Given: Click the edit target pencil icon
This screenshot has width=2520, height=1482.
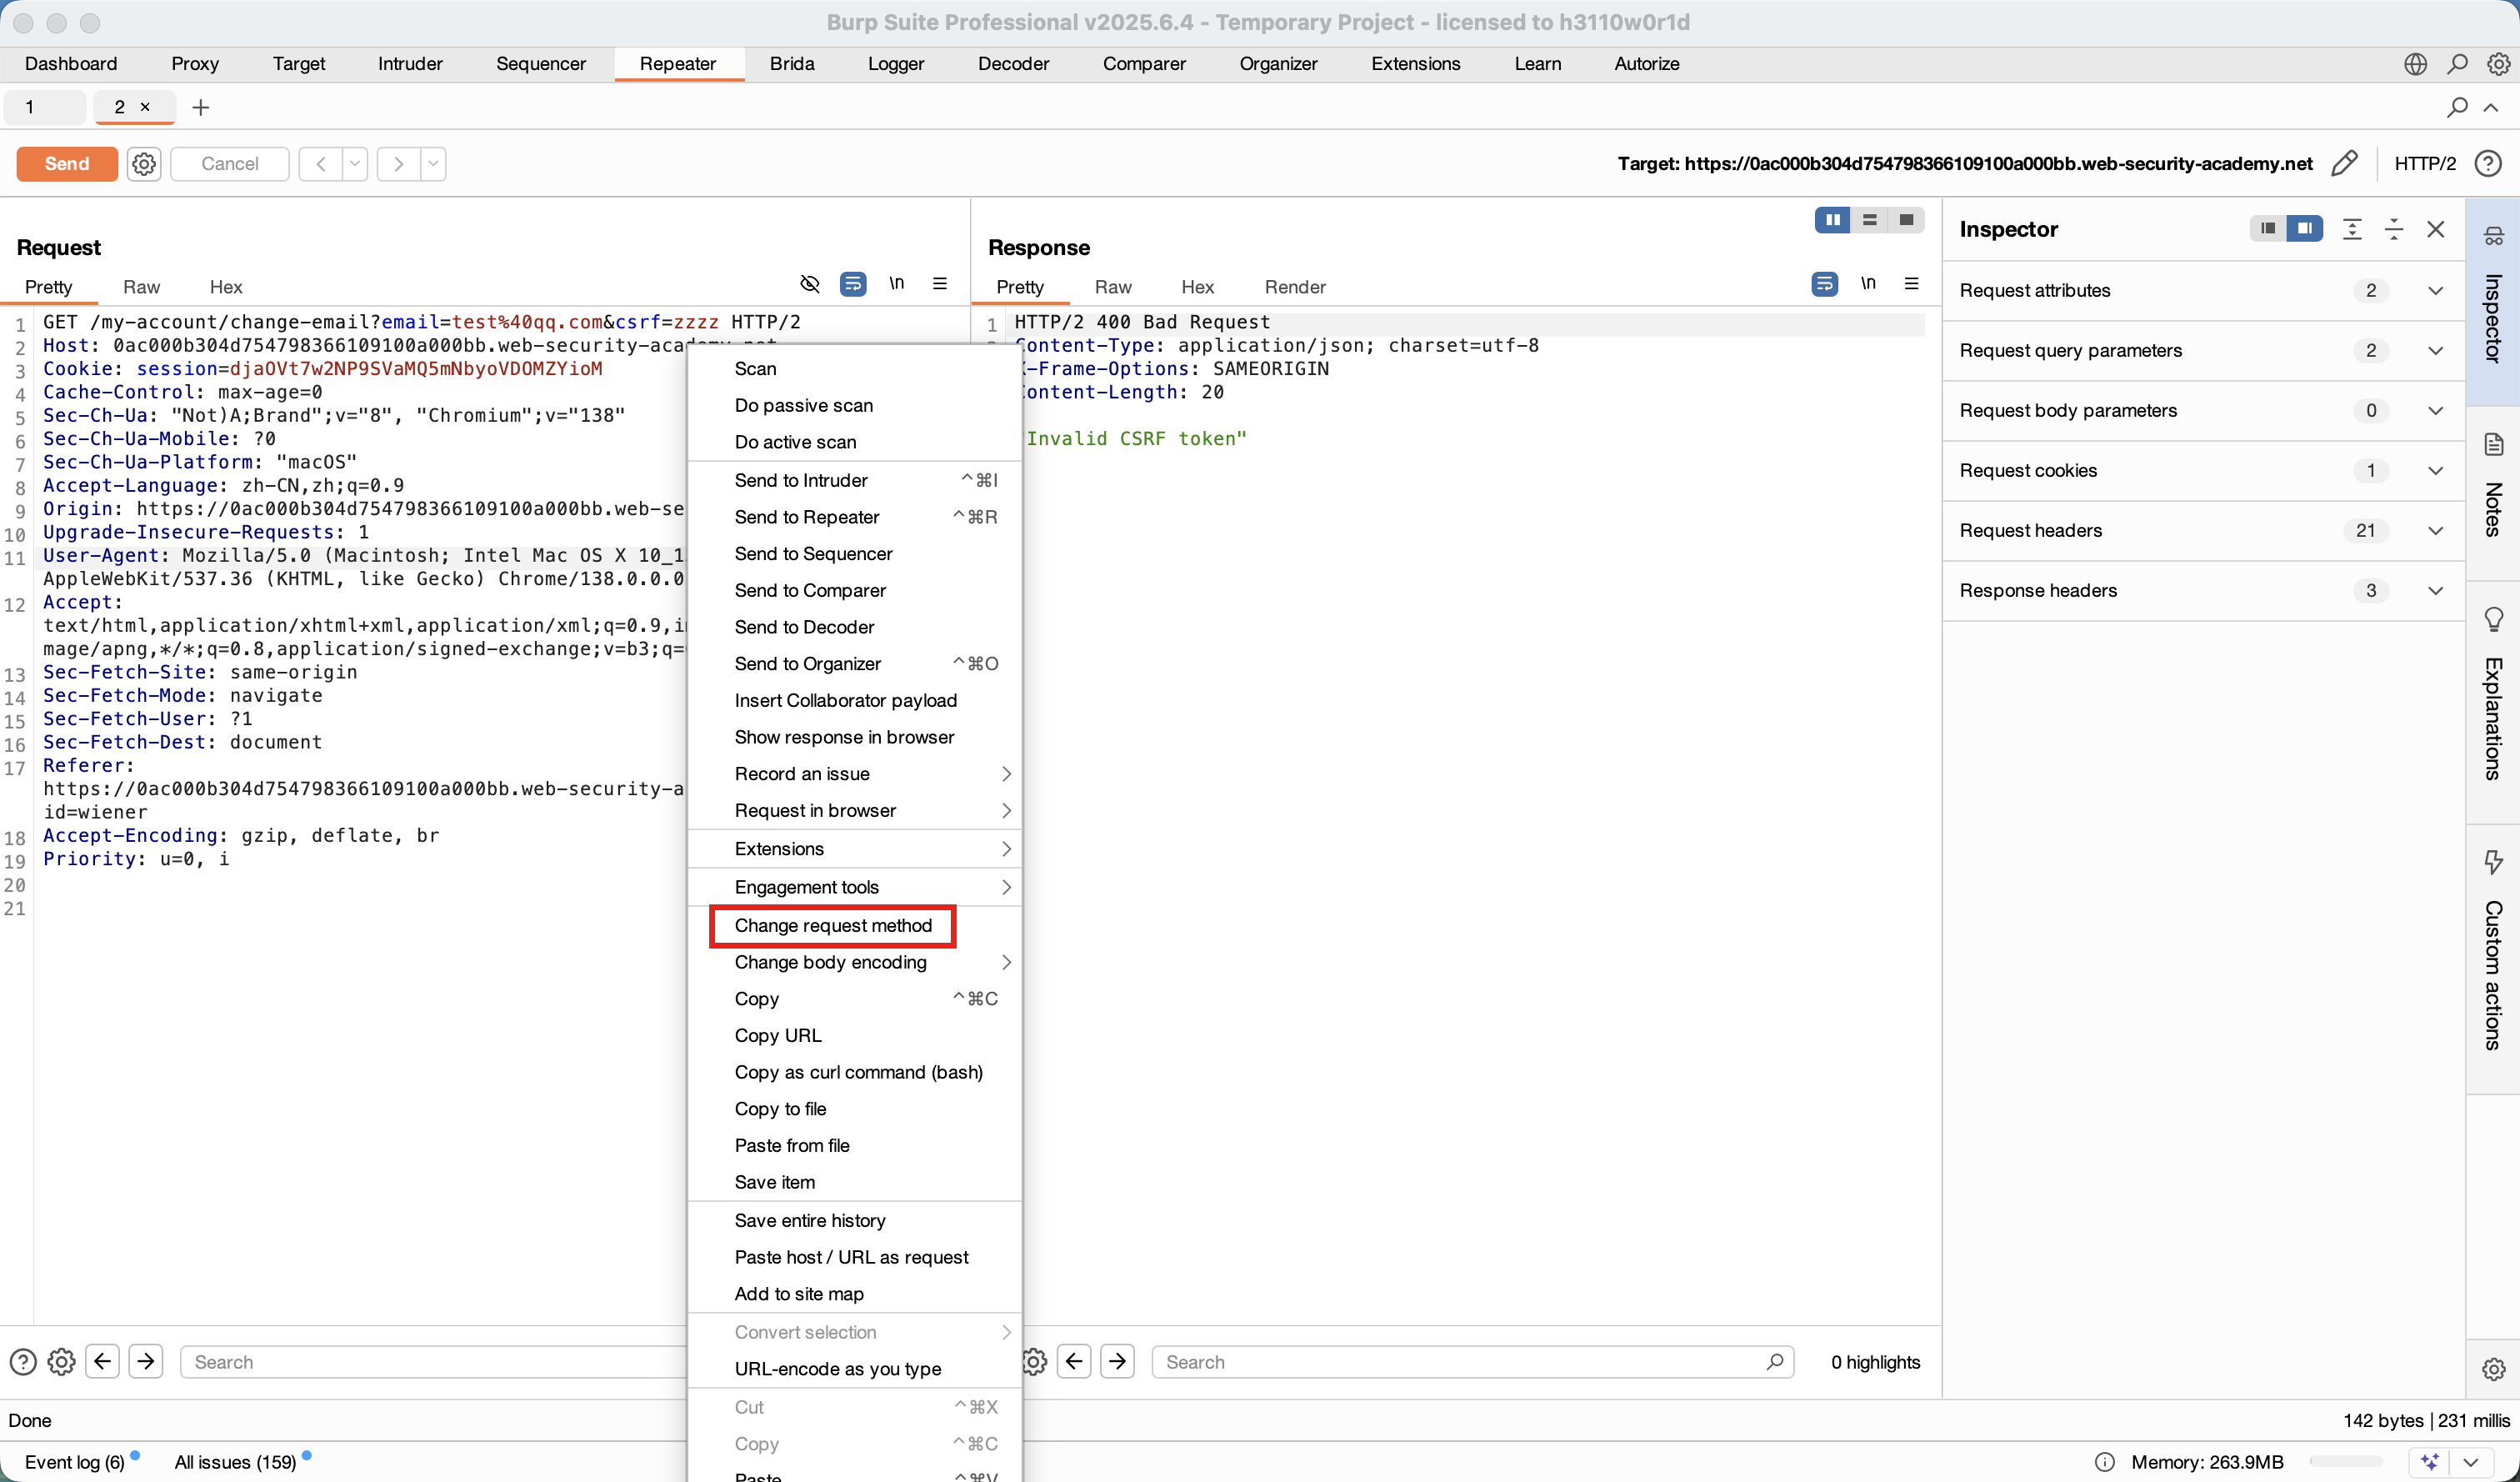Looking at the screenshot, I should 2344,163.
